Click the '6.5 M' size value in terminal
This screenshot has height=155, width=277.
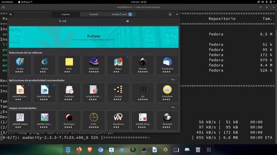tap(266, 34)
